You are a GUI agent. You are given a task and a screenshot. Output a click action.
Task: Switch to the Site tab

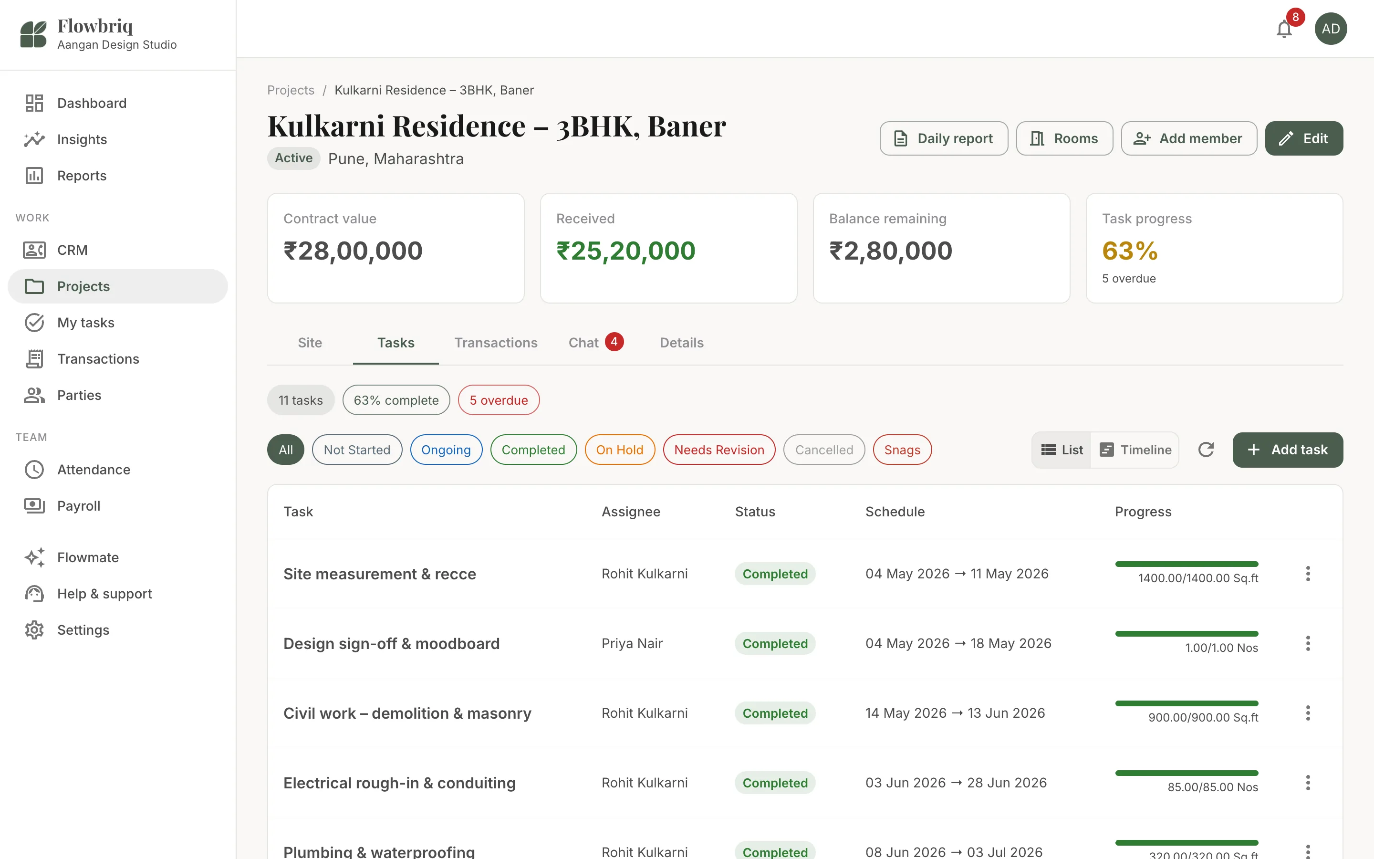[310, 343]
